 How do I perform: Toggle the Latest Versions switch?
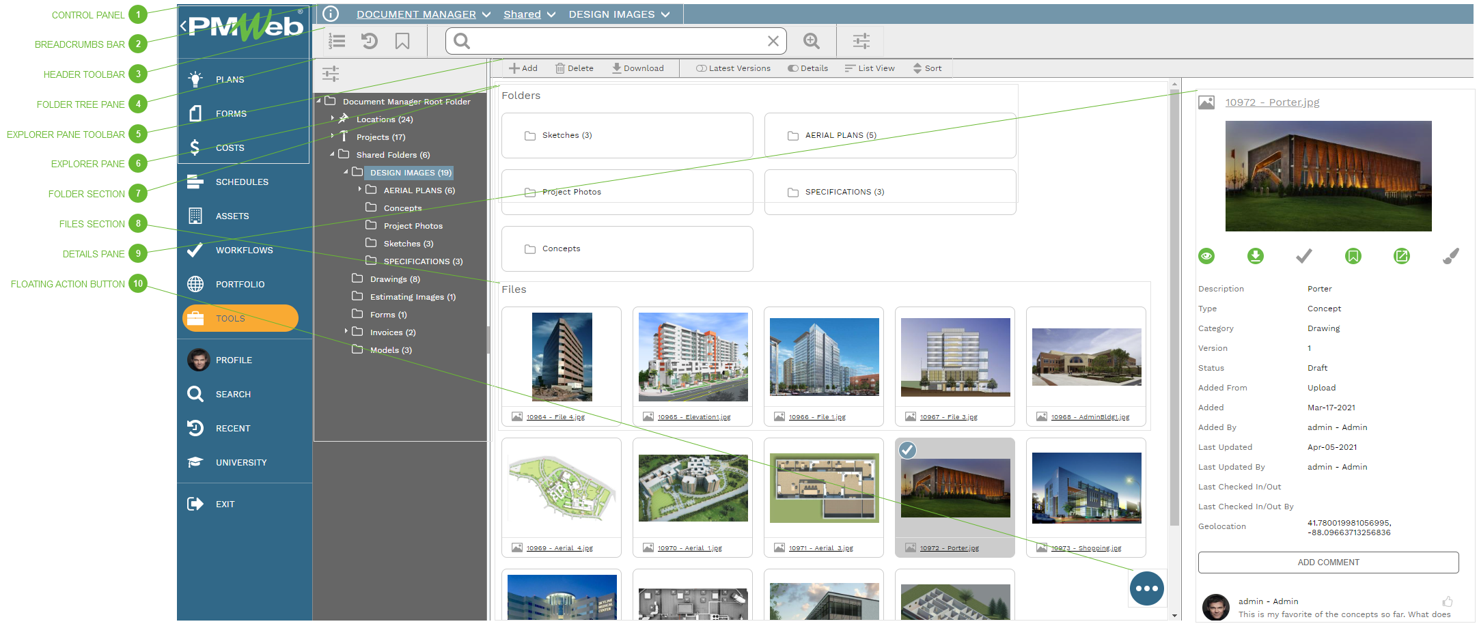point(702,68)
